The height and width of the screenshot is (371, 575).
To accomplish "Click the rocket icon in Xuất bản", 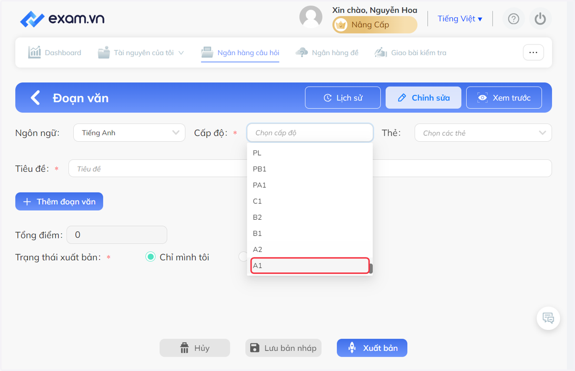I will point(352,348).
